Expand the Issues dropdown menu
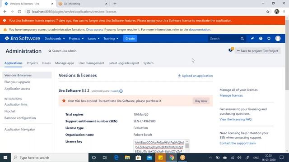The image size is (289, 162). click(93, 38)
